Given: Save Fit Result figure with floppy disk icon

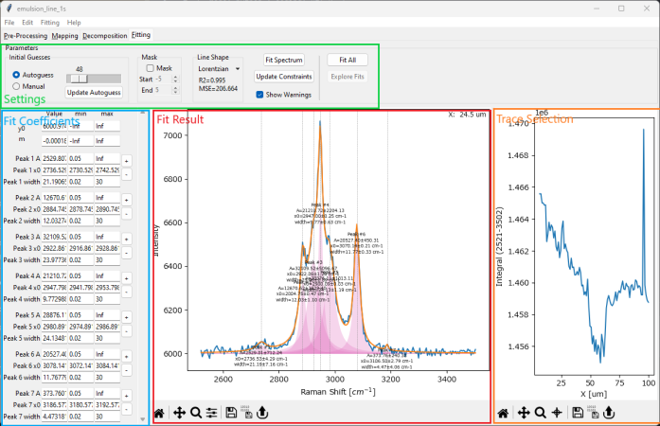Looking at the screenshot, I should pos(231,413).
